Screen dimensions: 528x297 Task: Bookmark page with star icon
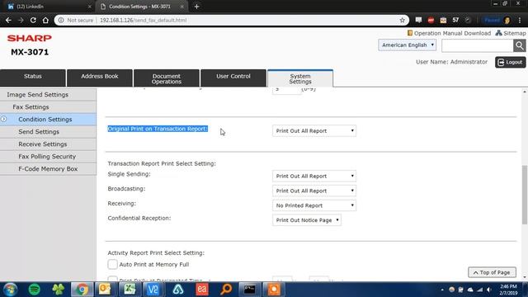click(402, 20)
